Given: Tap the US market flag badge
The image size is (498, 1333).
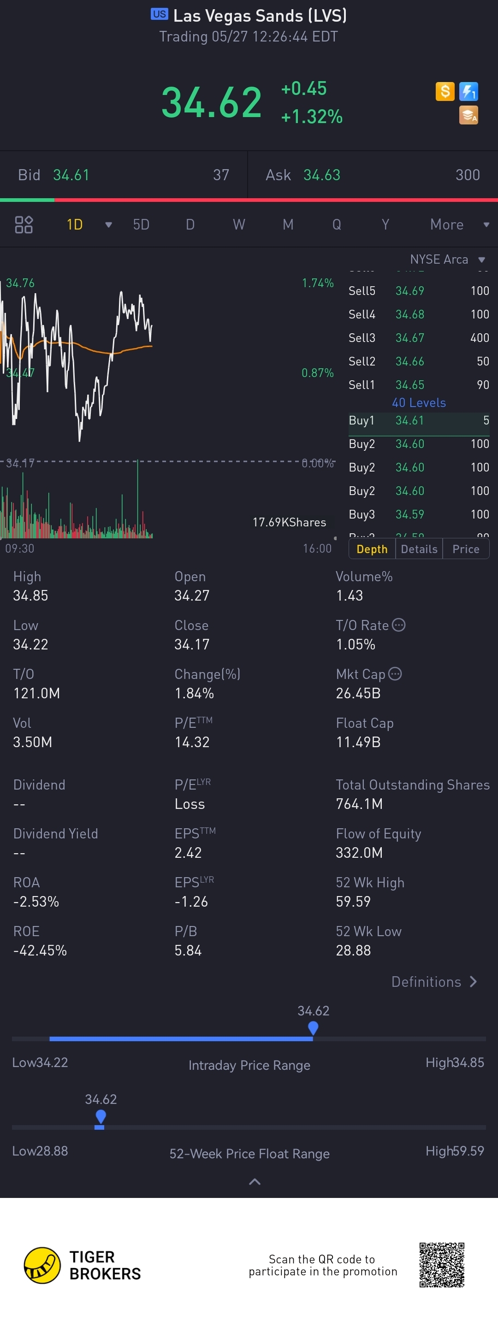Looking at the screenshot, I should [x=160, y=14].
